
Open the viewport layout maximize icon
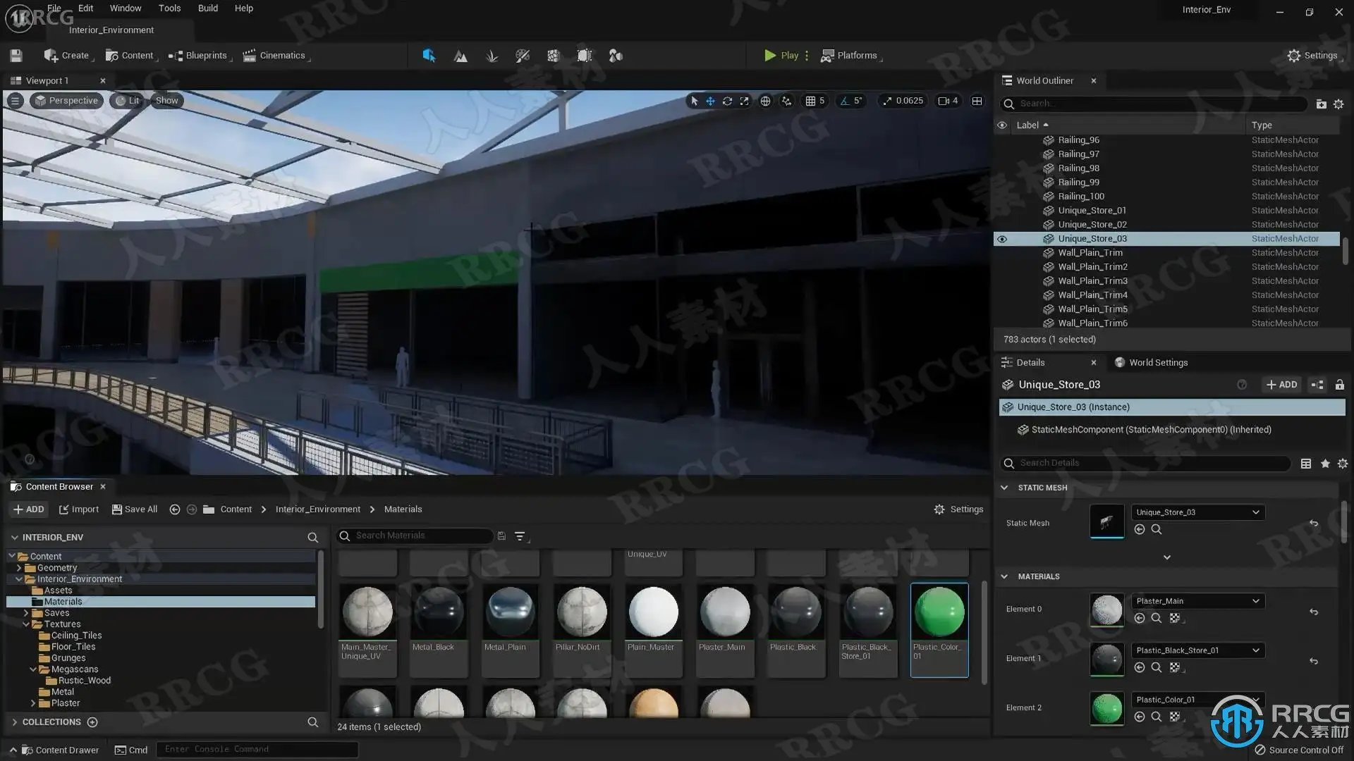[x=977, y=101]
